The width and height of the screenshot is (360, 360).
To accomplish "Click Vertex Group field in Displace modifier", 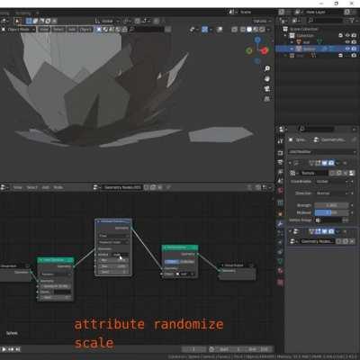I will click(328, 220).
